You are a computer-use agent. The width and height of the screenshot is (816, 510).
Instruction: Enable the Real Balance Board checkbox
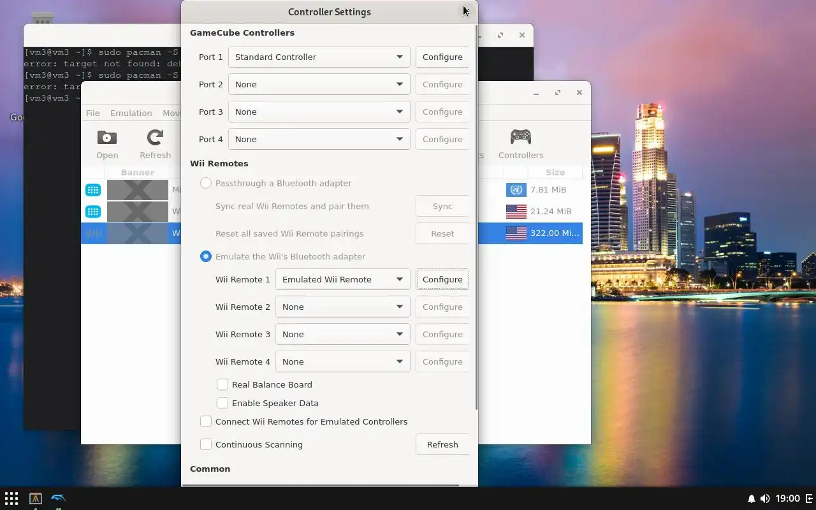[222, 384]
